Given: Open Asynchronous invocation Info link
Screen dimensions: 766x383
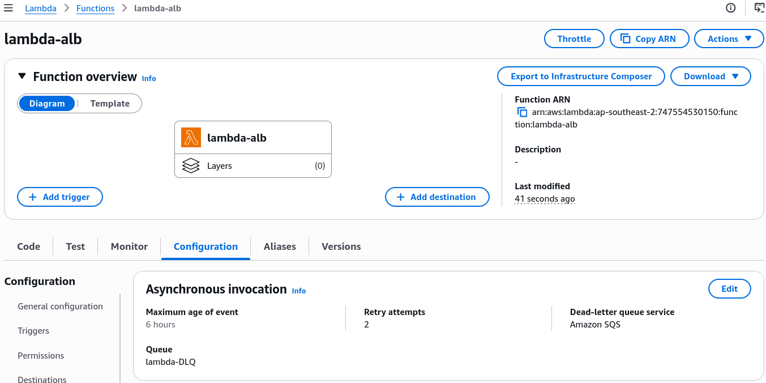Looking at the screenshot, I should [x=299, y=291].
